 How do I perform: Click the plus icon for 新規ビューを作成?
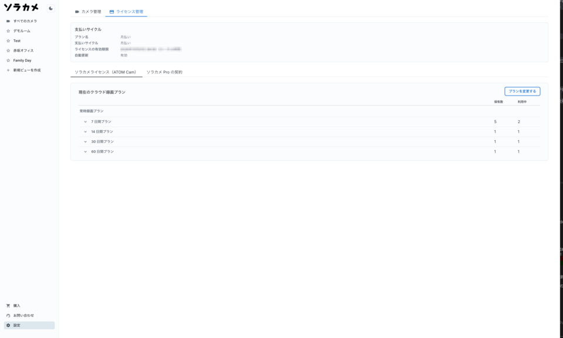point(8,70)
